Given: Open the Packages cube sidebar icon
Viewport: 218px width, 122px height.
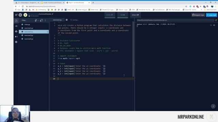Looking at the screenshot, I should pyautogui.click(x=16, y=32).
